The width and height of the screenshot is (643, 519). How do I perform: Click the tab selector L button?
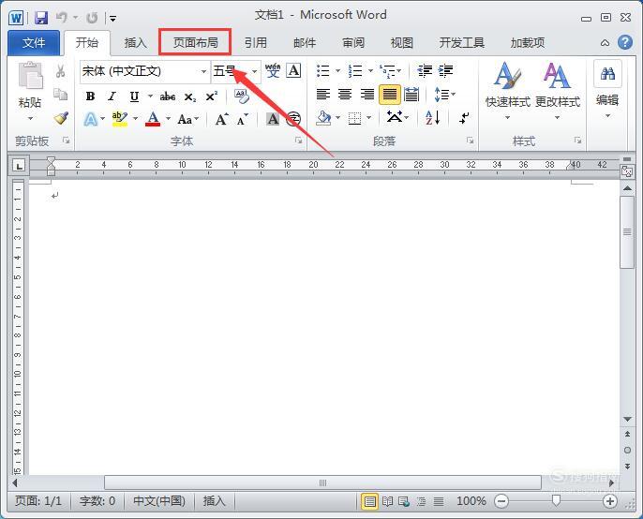pos(19,166)
